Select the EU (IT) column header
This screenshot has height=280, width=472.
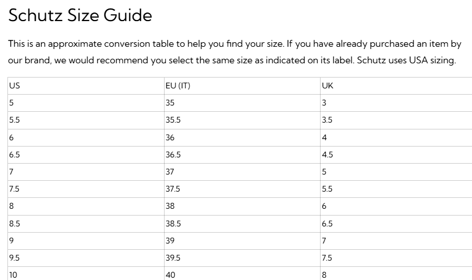(242, 86)
